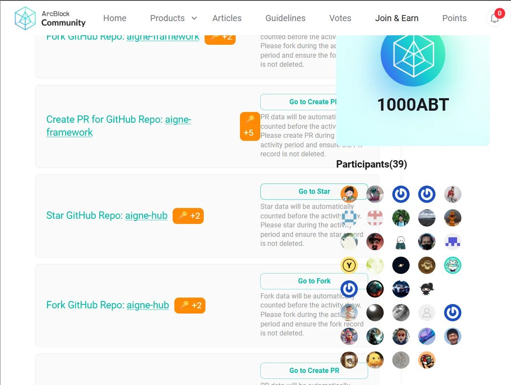
Task: Open the gray default person placeholder avatar
Action: coord(426,313)
